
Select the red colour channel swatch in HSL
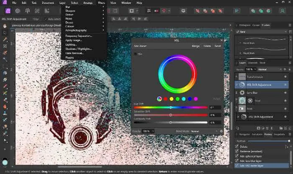tap(165, 99)
